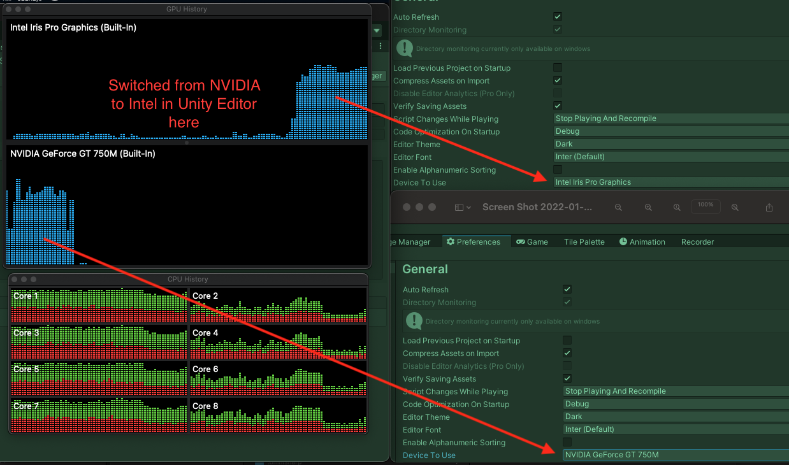Open Editor Theme dropdown showing Dark, lower panel

pos(676,417)
